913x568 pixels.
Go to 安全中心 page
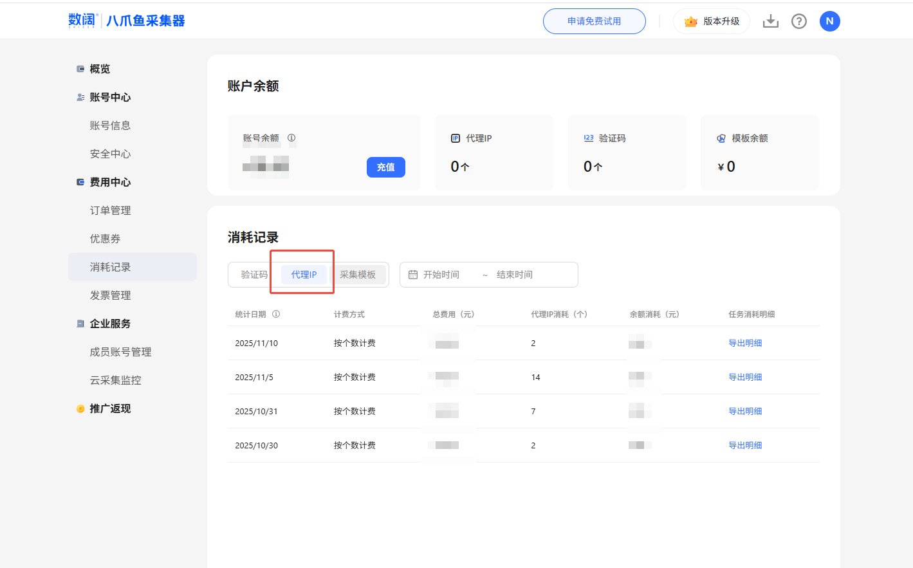tap(110, 154)
